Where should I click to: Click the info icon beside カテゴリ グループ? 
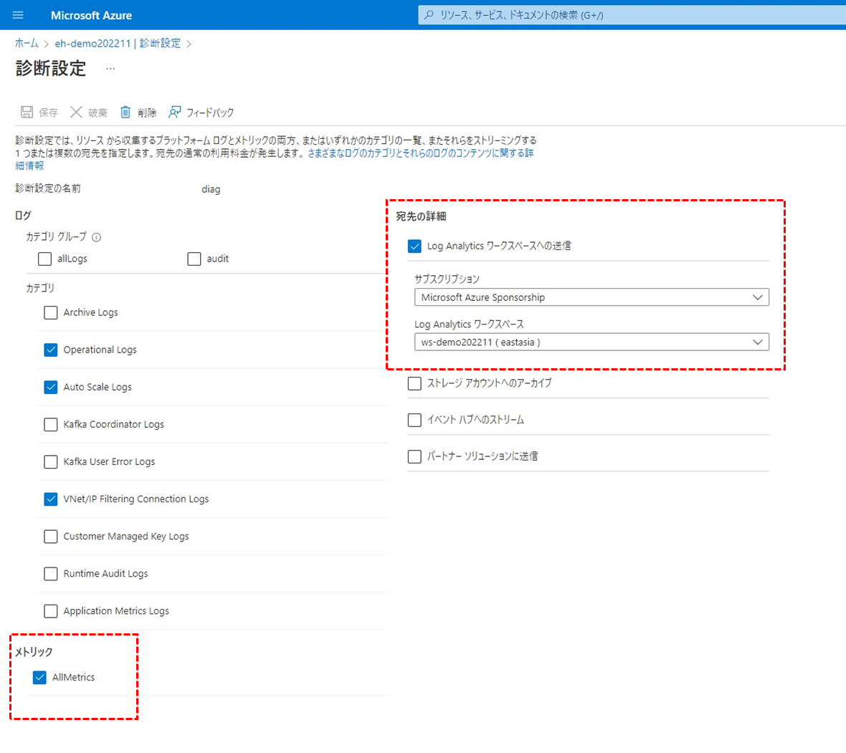96,237
